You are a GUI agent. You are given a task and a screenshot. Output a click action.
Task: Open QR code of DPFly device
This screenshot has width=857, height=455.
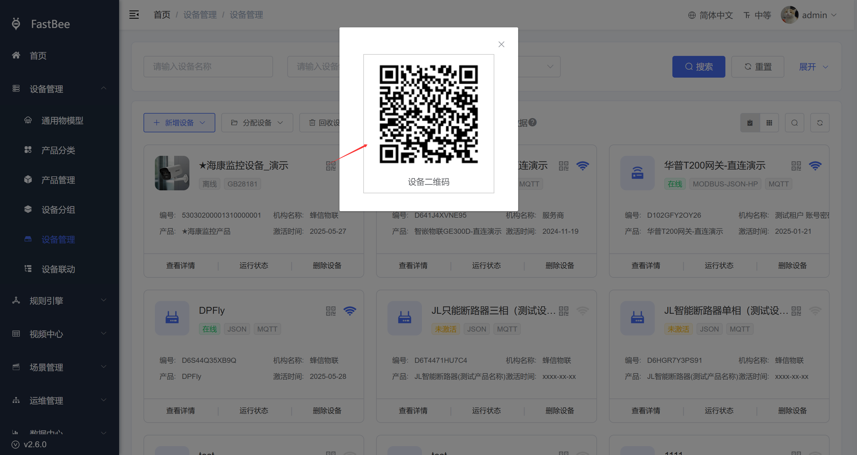[x=331, y=311]
